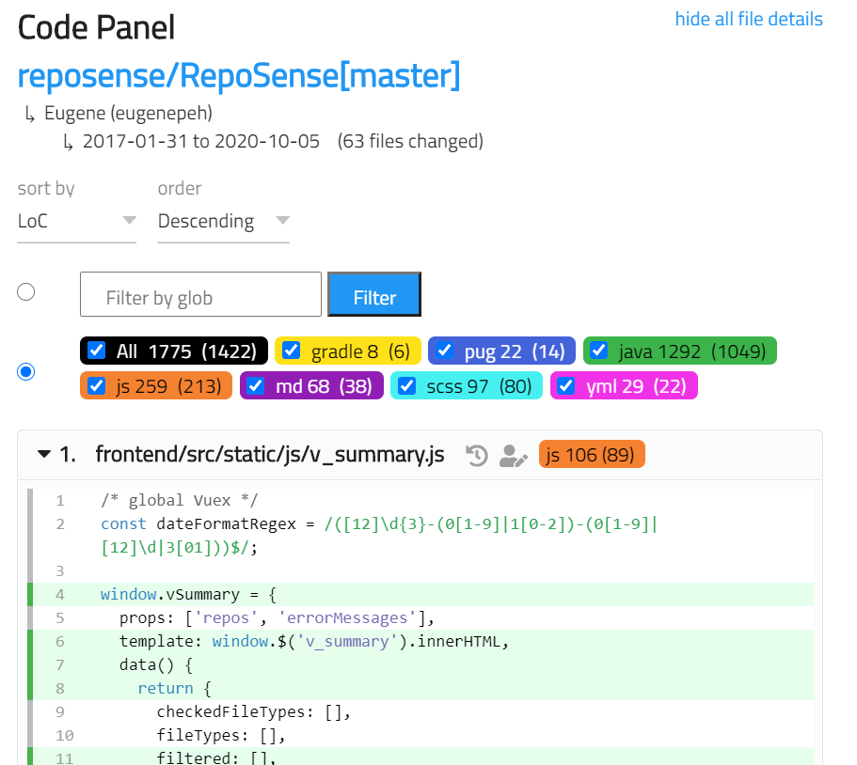Click the All 1775 file type badge
The height and width of the screenshot is (765, 857).
click(173, 351)
